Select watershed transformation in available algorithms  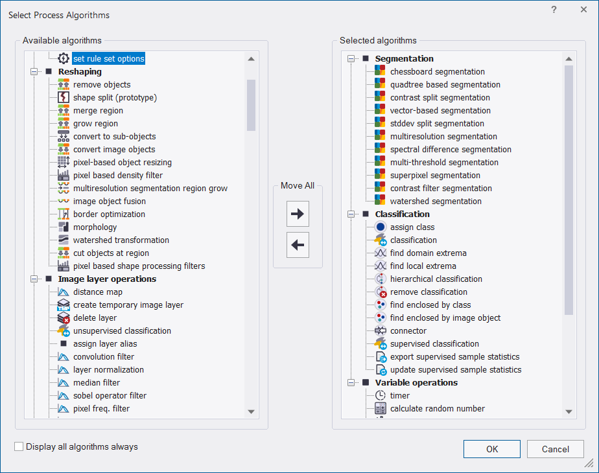pos(121,240)
